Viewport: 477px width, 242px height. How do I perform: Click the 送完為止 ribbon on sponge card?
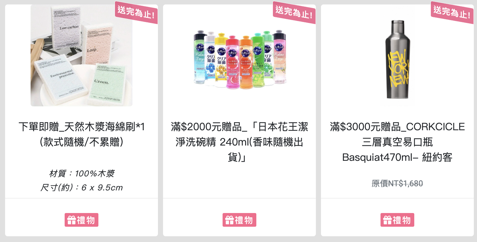pos(137,12)
